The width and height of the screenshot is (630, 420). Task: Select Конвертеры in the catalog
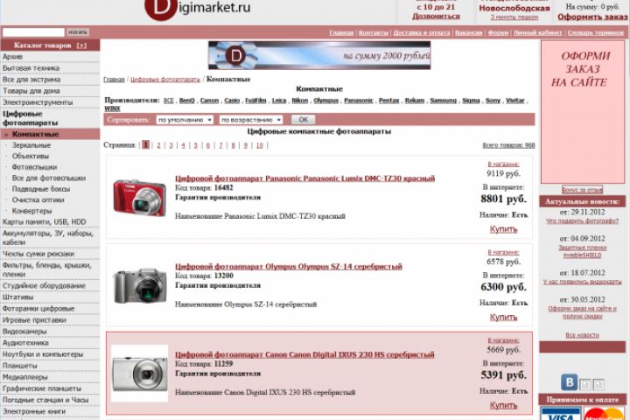[x=31, y=211]
